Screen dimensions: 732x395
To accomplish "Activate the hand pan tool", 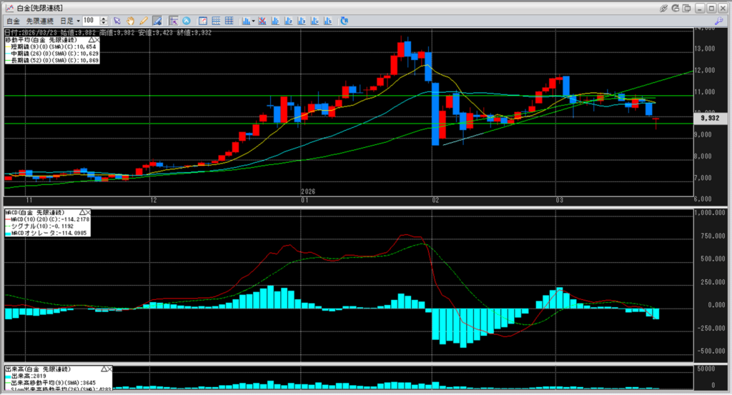I will pyautogui.click(x=131, y=21).
